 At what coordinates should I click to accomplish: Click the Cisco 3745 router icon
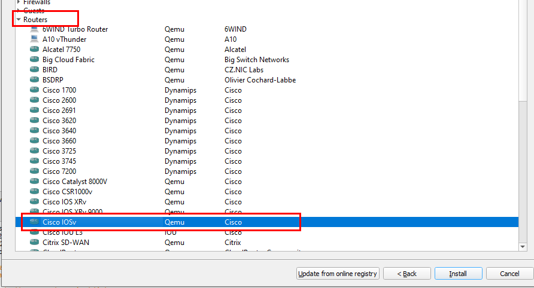point(34,161)
